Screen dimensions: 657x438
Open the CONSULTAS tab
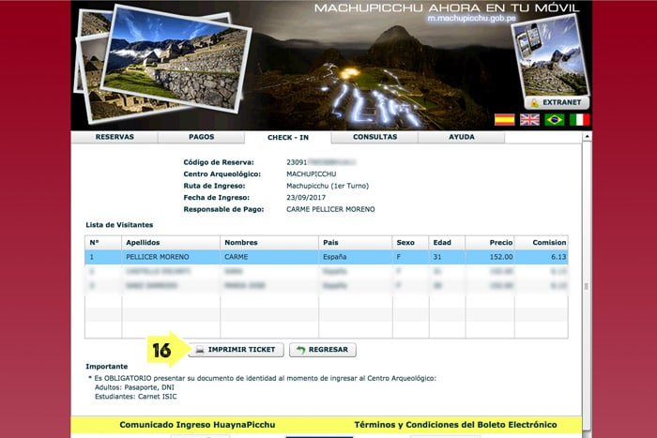375,137
